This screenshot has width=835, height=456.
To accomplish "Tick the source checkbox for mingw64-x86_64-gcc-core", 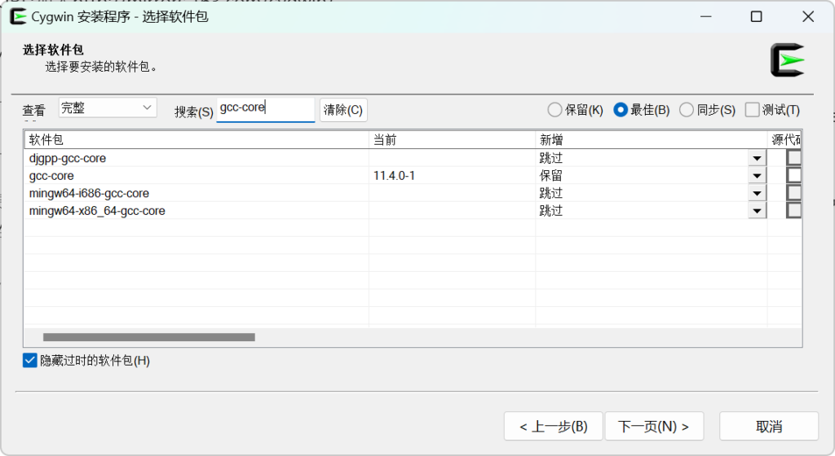I will [x=794, y=210].
